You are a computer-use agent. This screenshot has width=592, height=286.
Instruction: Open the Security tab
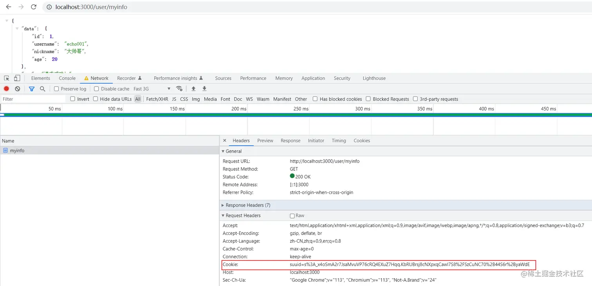tap(342, 78)
